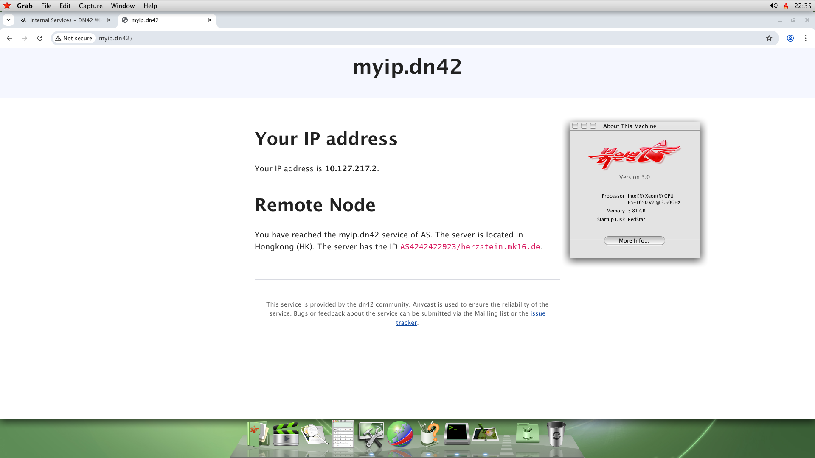Open the Capture menu
The height and width of the screenshot is (458, 815).
click(91, 6)
